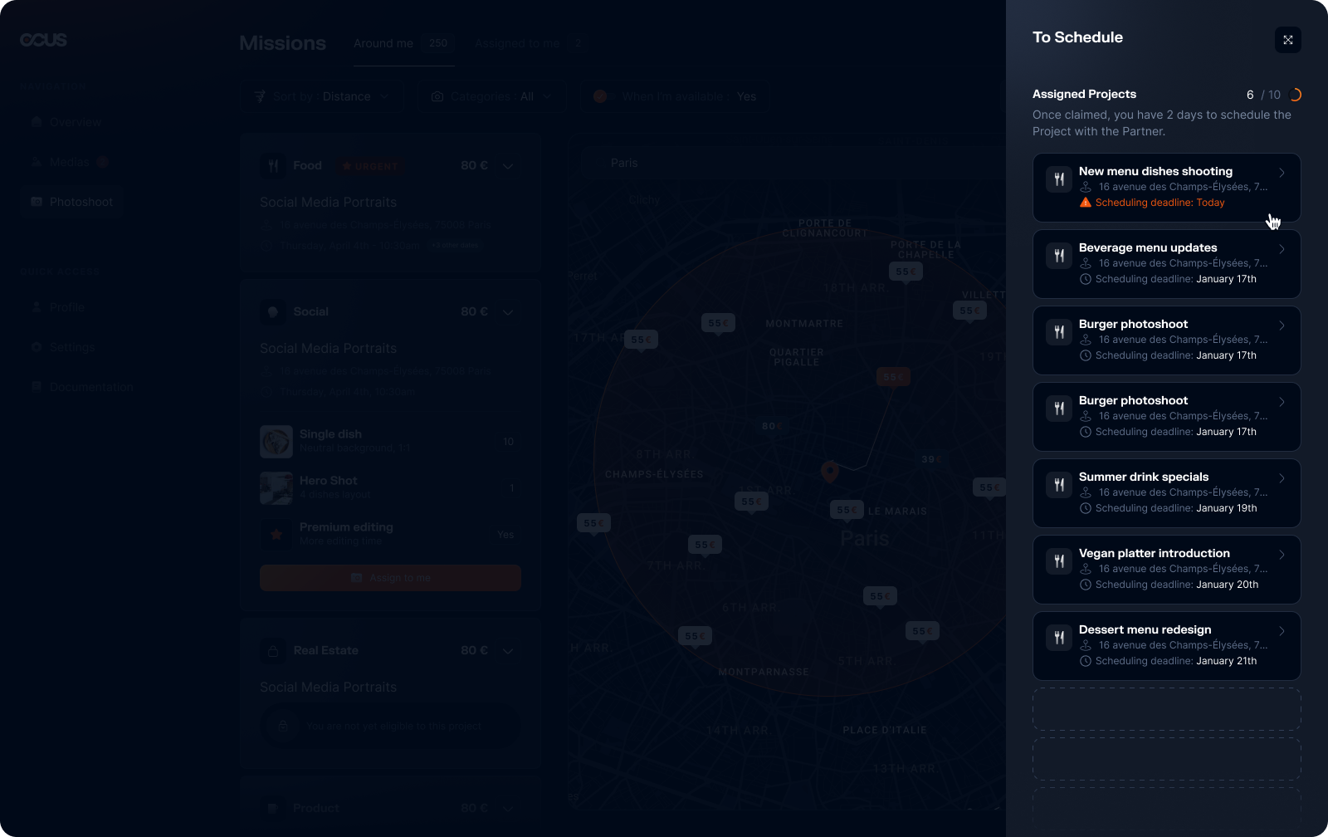Click the OCUS logo
This screenshot has height=837, width=1328.
tap(43, 40)
